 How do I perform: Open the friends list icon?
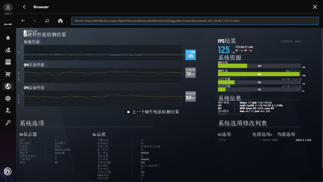pyautogui.click(x=8, y=50)
